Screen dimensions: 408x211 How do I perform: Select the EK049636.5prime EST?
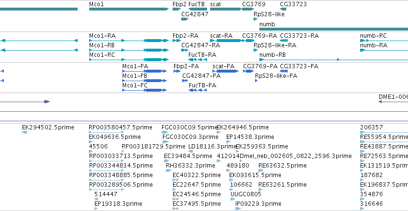(x=115, y=137)
